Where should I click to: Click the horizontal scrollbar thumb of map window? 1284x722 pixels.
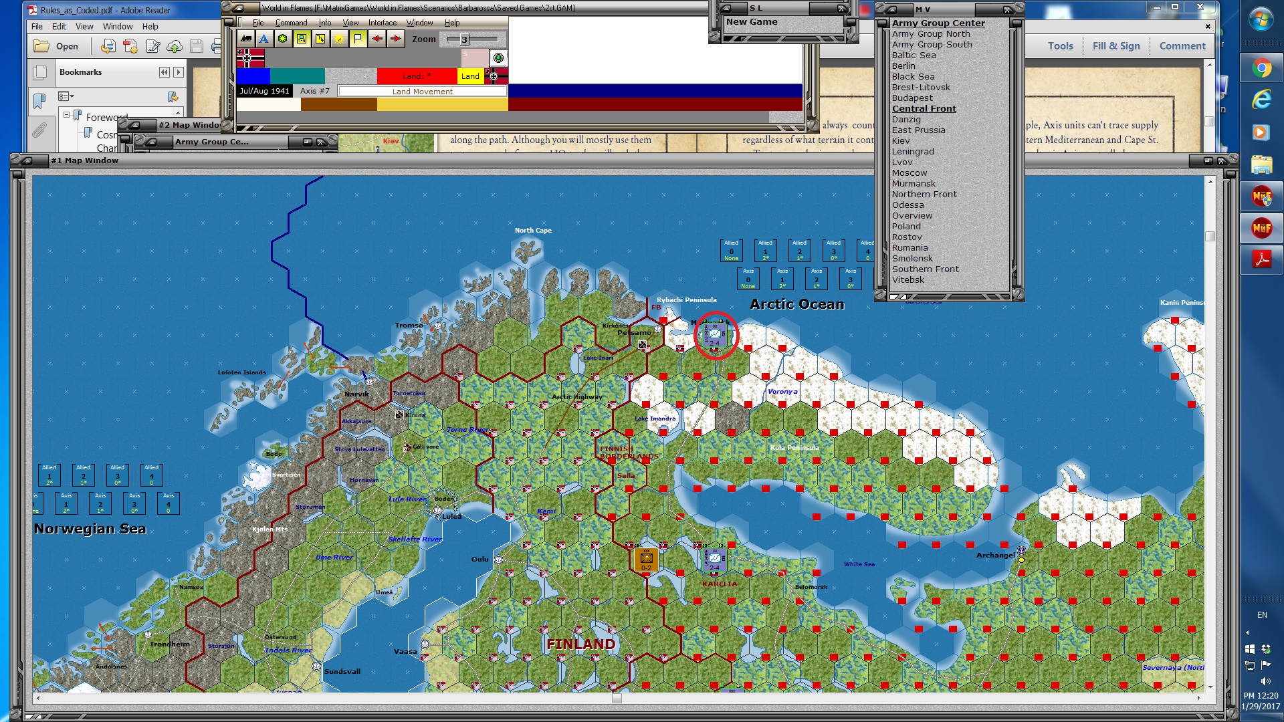pos(617,699)
